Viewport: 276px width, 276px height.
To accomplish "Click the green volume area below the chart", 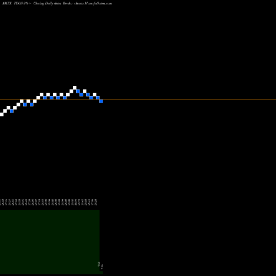I will pos(50,241).
